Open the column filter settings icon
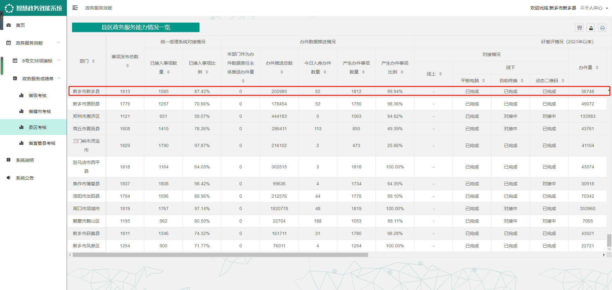The width and height of the screenshot is (612, 290). (579, 28)
